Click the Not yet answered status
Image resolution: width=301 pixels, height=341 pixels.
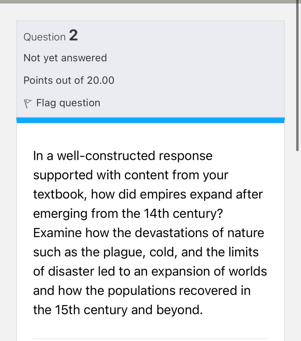pos(65,58)
